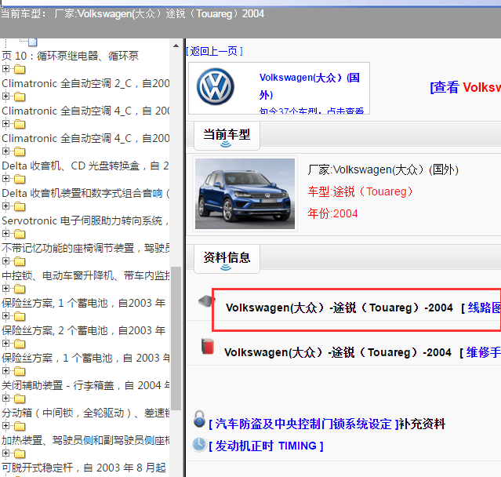Expand the Servotronic 电子伺服助力转向系统 node
The width and height of the screenshot is (501, 477).
coord(5,206)
